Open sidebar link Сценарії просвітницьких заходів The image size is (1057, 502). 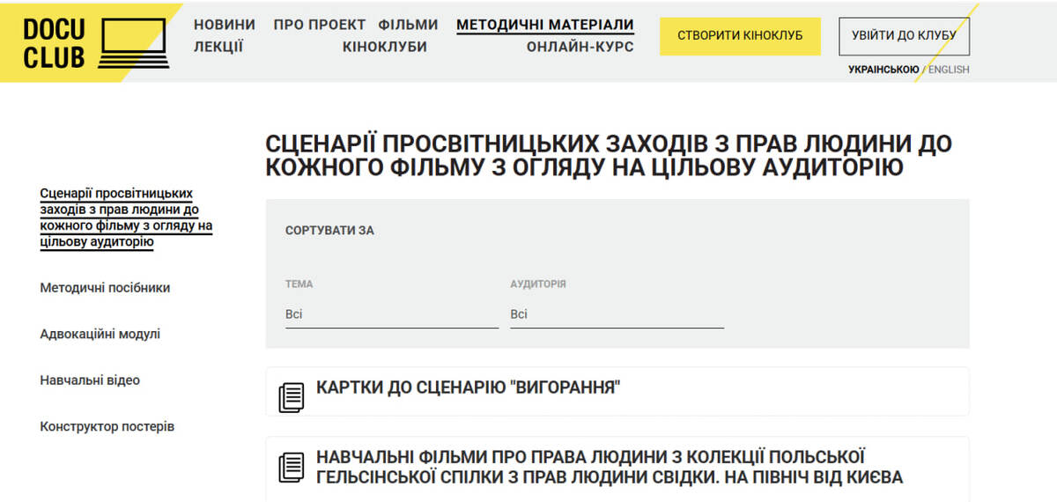(x=127, y=218)
